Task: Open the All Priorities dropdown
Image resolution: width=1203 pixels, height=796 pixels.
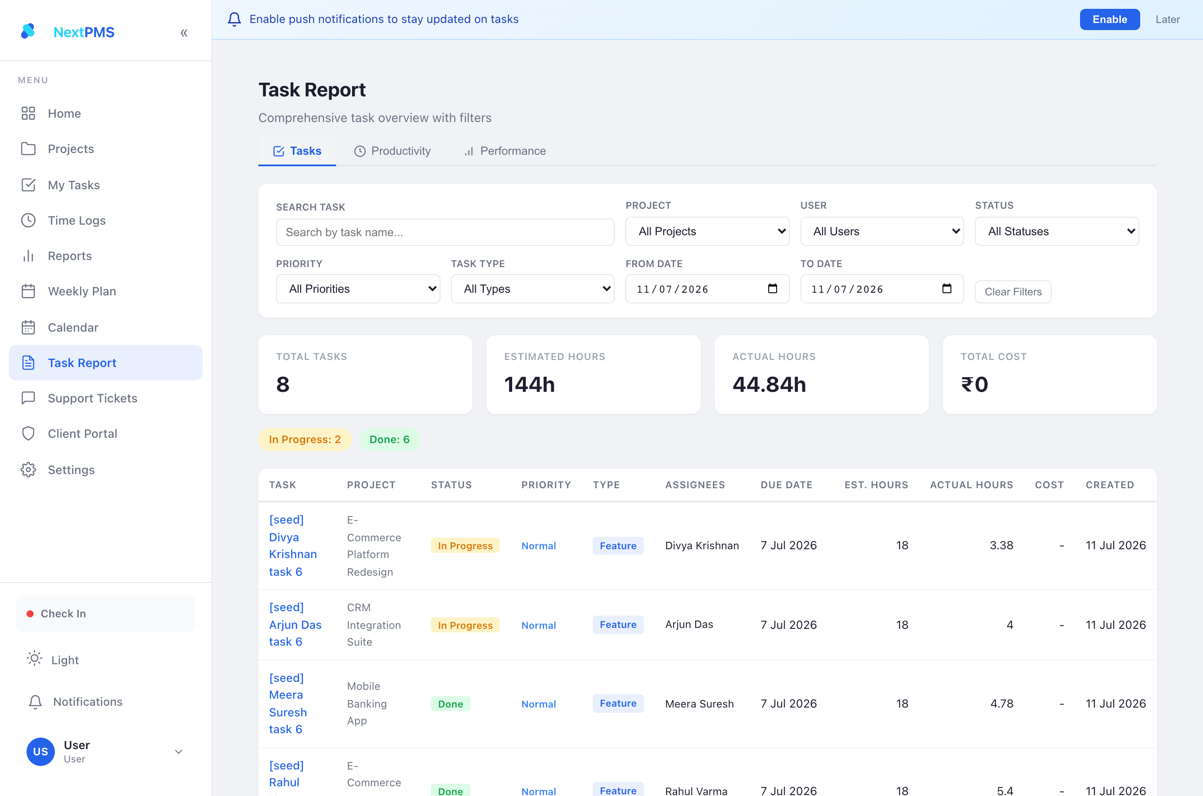Action: (358, 289)
